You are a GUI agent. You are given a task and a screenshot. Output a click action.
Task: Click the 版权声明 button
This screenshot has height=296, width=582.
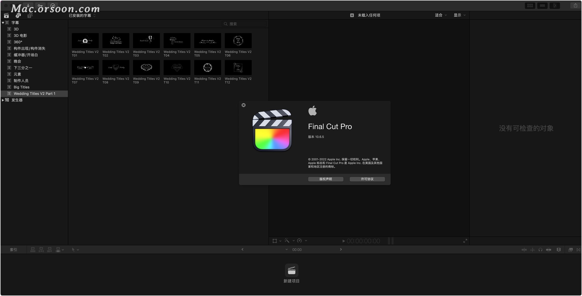[326, 179]
